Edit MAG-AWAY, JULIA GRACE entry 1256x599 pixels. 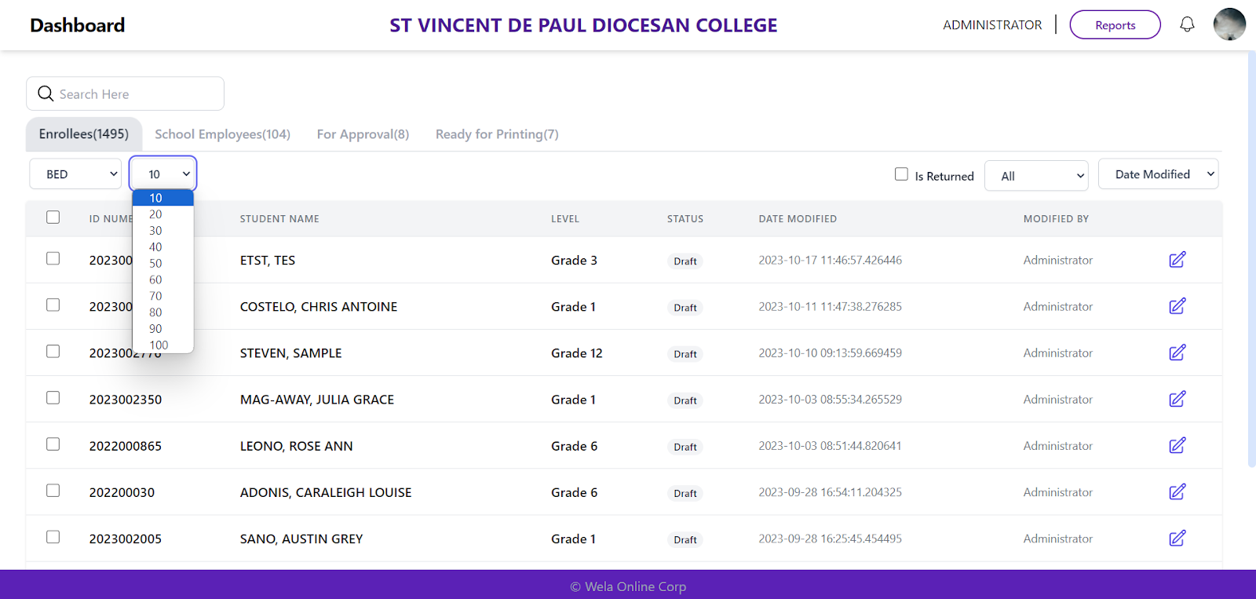click(x=1177, y=399)
